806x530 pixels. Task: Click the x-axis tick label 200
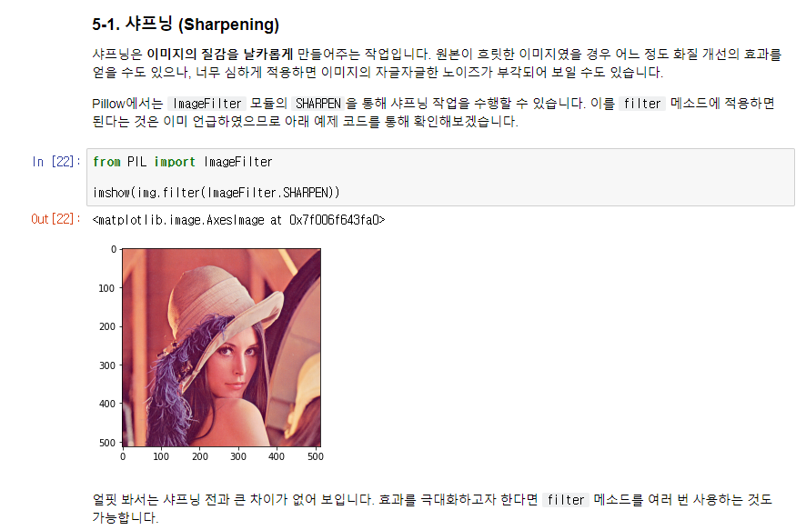click(200, 456)
